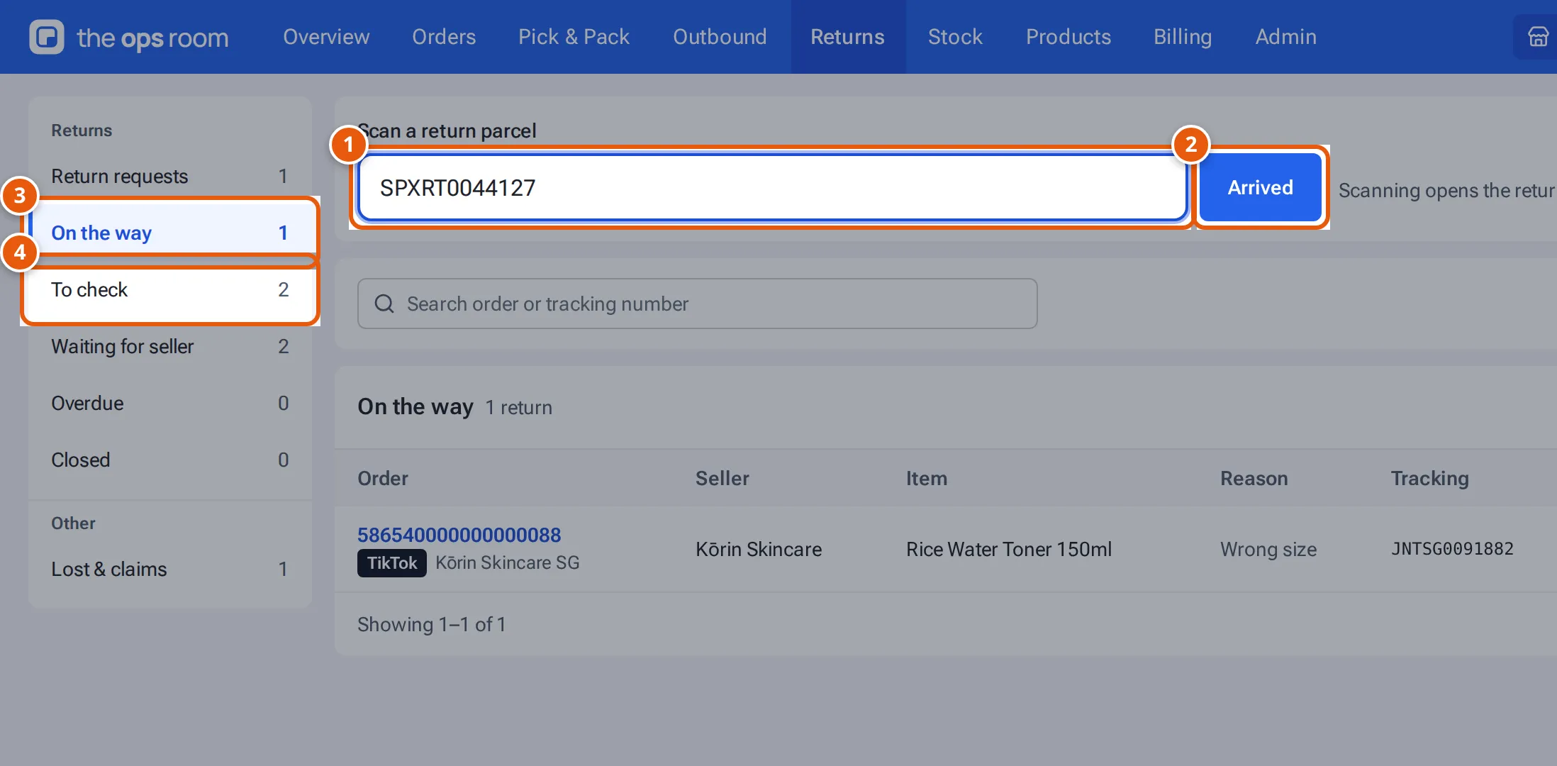The image size is (1557, 766).
Task: Switch to the Outbound section
Action: [720, 37]
